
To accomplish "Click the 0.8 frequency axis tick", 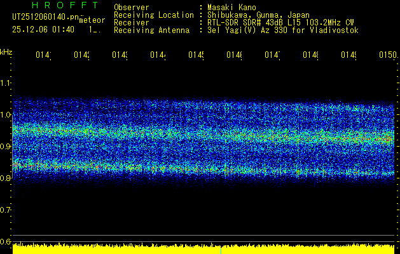I will 6,178.
